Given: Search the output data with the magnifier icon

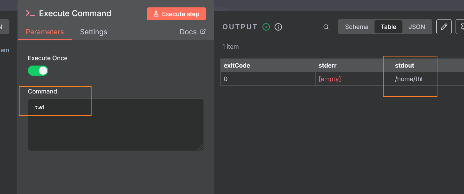Looking at the screenshot, I should click(x=326, y=27).
